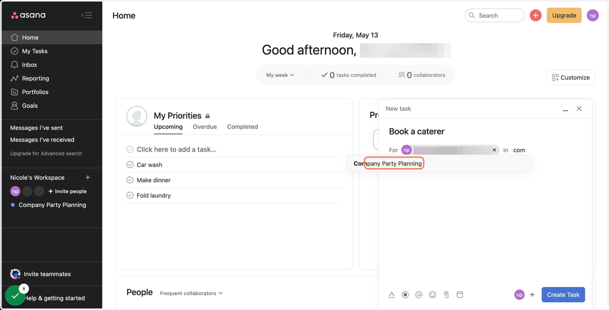609x310 pixels.
Task: Click the Upgrade button
Action: pos(564,15)
